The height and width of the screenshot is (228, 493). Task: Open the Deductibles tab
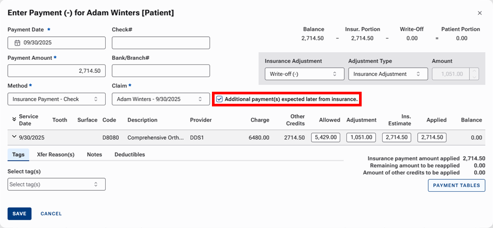coord(130,155)
